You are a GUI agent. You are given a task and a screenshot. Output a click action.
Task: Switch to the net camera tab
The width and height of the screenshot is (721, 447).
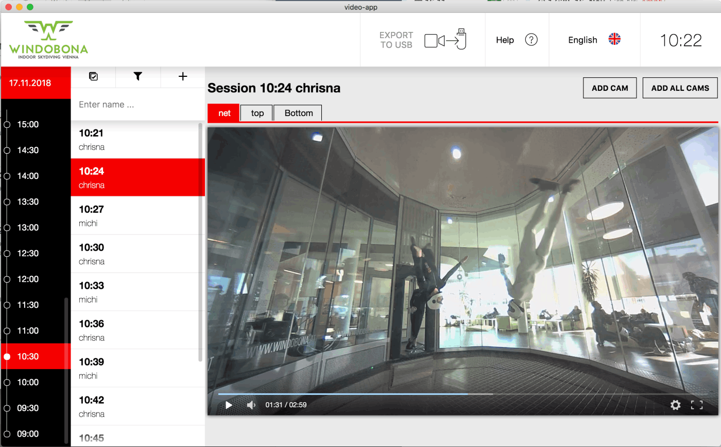click(x=224, y=113)
